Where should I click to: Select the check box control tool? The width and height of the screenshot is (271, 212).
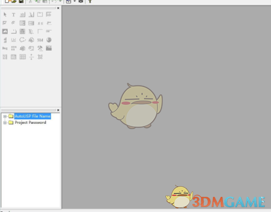5,23
